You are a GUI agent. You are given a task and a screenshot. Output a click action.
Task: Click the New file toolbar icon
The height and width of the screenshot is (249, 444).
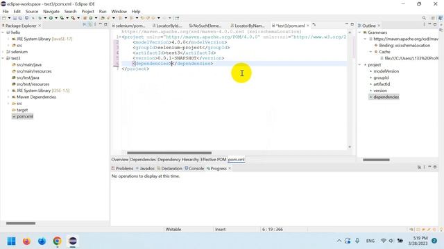click(3, 18)
